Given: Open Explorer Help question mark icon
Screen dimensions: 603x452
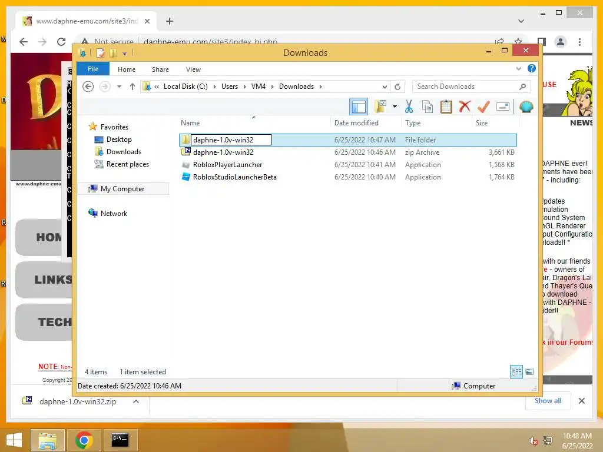Looking at the screenshot, I should point(532,68).
